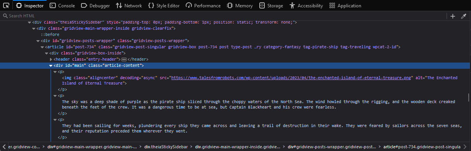Grab a page color with the eyedropper
Image resolution: width=471 pixels, height=151 pixels.
tap(463, 16)
